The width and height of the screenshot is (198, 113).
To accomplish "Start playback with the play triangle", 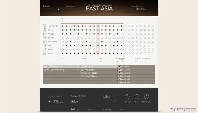I will pos(49,101).
